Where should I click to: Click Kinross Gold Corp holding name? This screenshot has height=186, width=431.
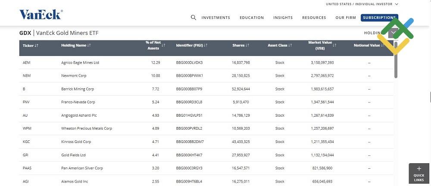click(x=76, y=142)
